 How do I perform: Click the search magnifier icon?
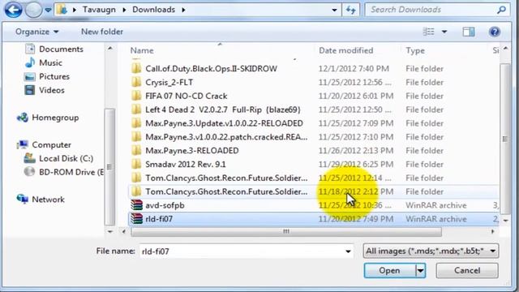[502, 10]
